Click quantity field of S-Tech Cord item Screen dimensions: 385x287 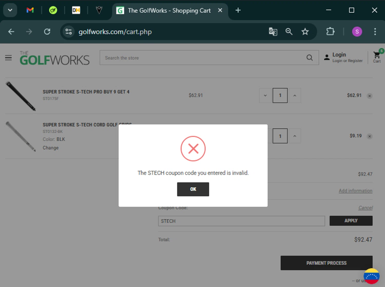(280, 136)
